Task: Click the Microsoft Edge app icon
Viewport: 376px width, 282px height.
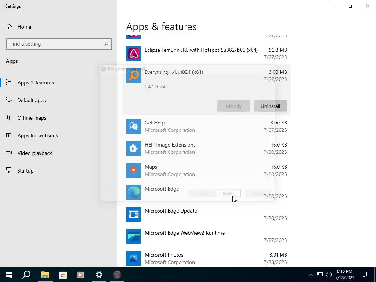Action: [x=134, y=192]
